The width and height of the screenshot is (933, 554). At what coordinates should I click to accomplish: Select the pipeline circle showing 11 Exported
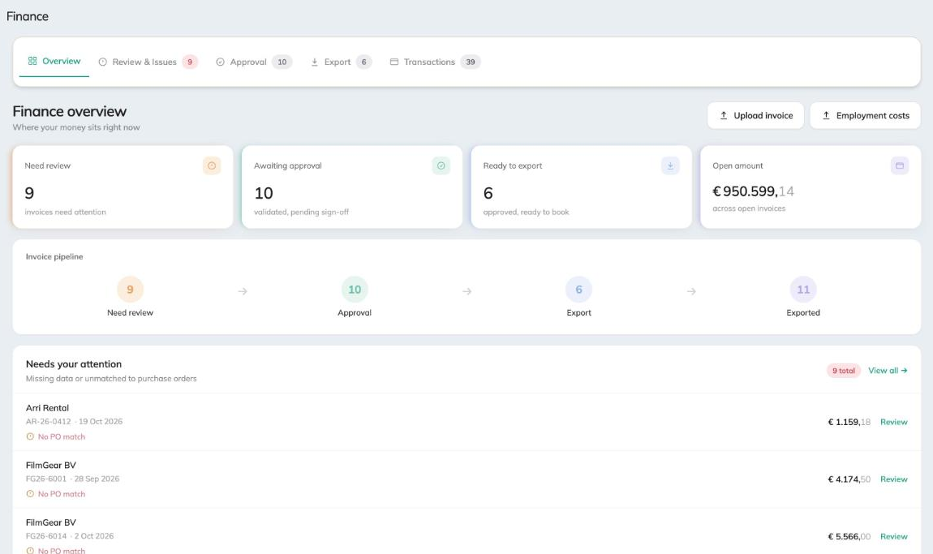pyautogui.click(x=803, y=290)
